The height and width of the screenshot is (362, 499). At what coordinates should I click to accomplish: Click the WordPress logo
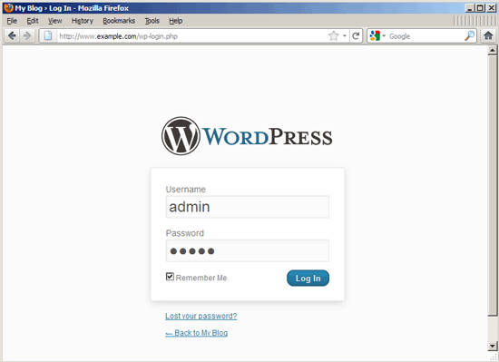click(x=247, y=136)
